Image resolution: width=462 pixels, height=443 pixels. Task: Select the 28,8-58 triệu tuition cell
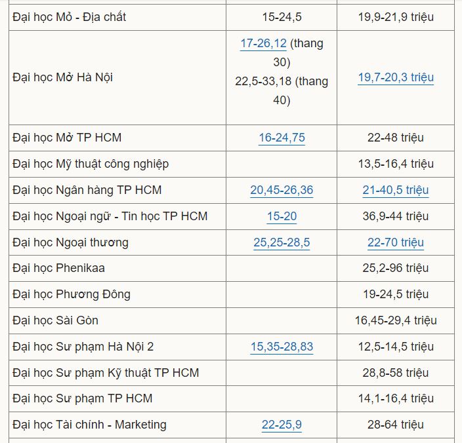click(x=396, y=373)
